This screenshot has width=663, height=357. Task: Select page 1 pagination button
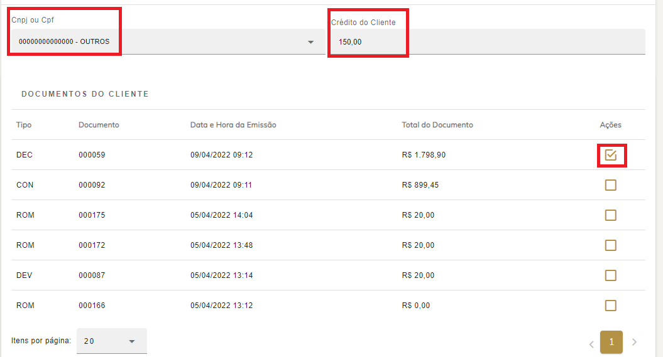(611, 342)
